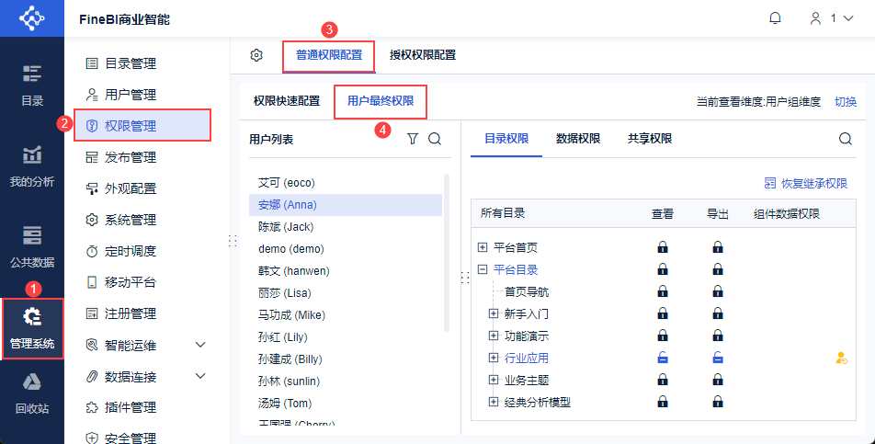Expand the 智能运维 submenu chevron
This screenshot has width=875, height=444.
(201, 345)
